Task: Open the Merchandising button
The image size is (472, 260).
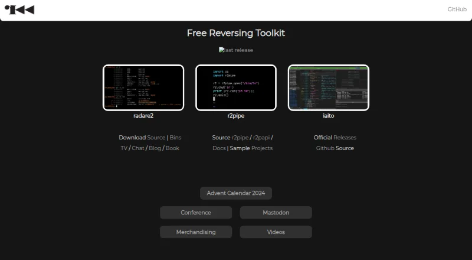Action: 196,232
